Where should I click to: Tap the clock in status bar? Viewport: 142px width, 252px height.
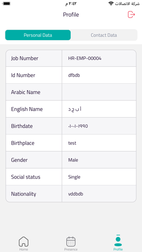tap(71, 4)
